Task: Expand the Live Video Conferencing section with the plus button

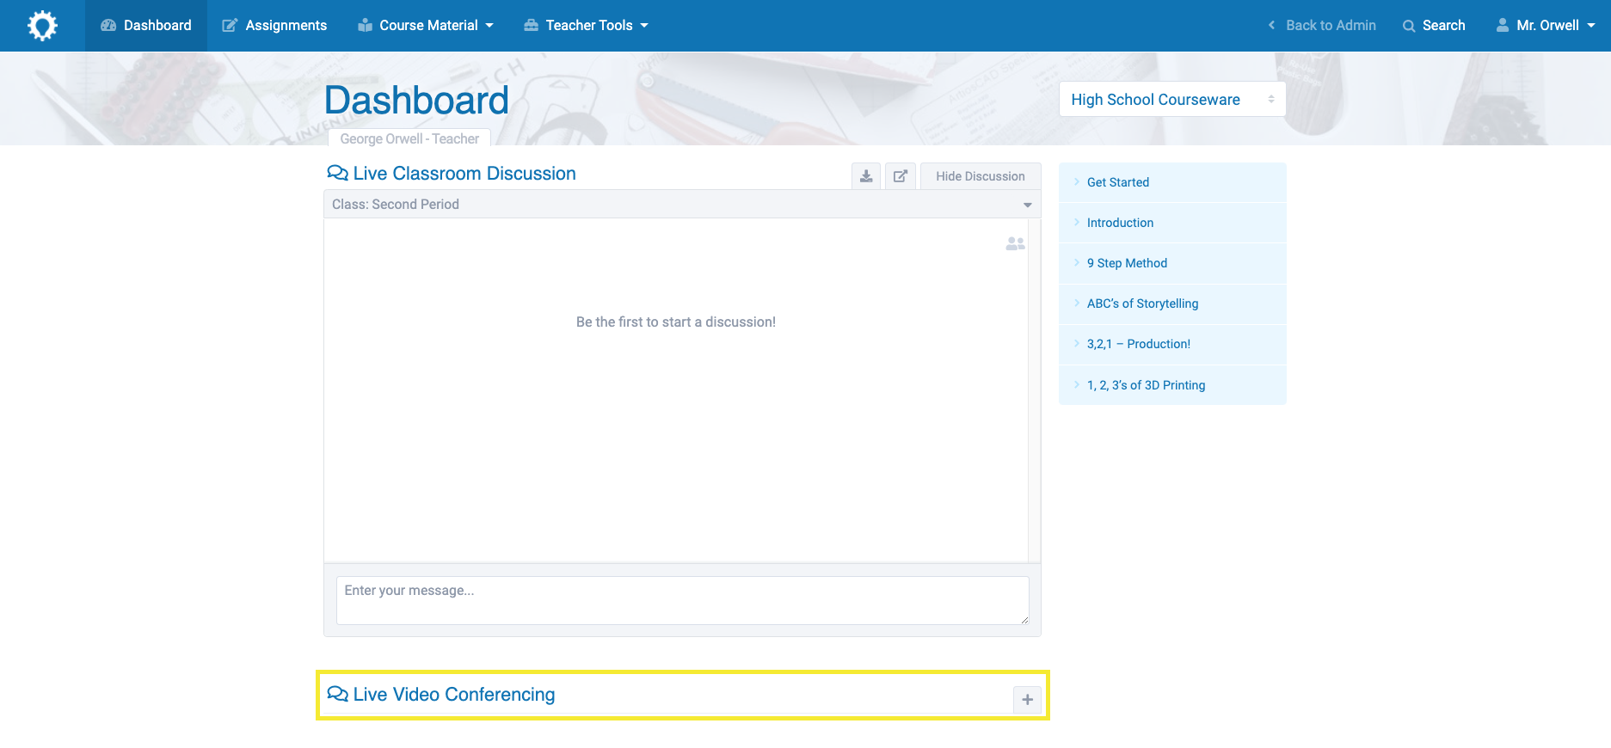Action: tap(1027, 700)
